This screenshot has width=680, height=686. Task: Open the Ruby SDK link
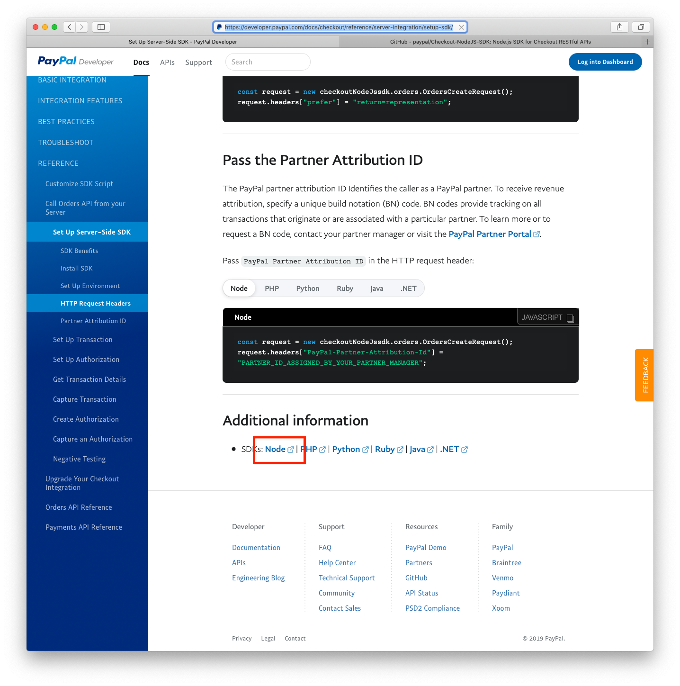coord(385,449)
